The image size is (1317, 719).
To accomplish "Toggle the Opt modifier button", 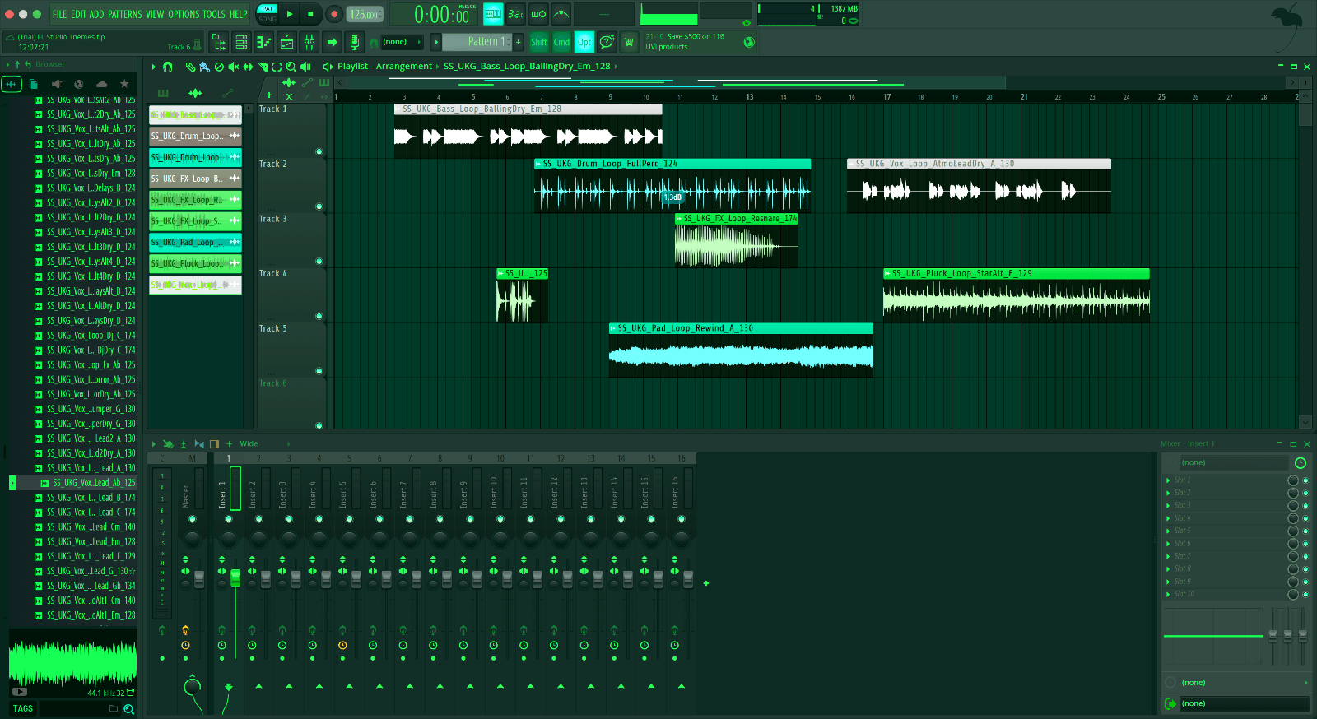I will 584,42.
